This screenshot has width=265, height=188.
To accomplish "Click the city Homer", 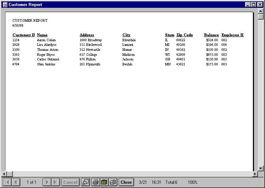I will coord(127,50).
